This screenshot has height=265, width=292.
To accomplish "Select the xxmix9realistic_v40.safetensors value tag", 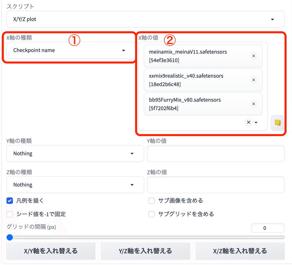I will (203, 80).
